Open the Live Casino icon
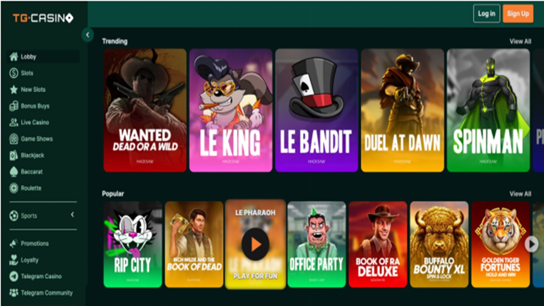The height and width of the screenshot is (306, 544). pyautogui.click(x=14, y=122)
